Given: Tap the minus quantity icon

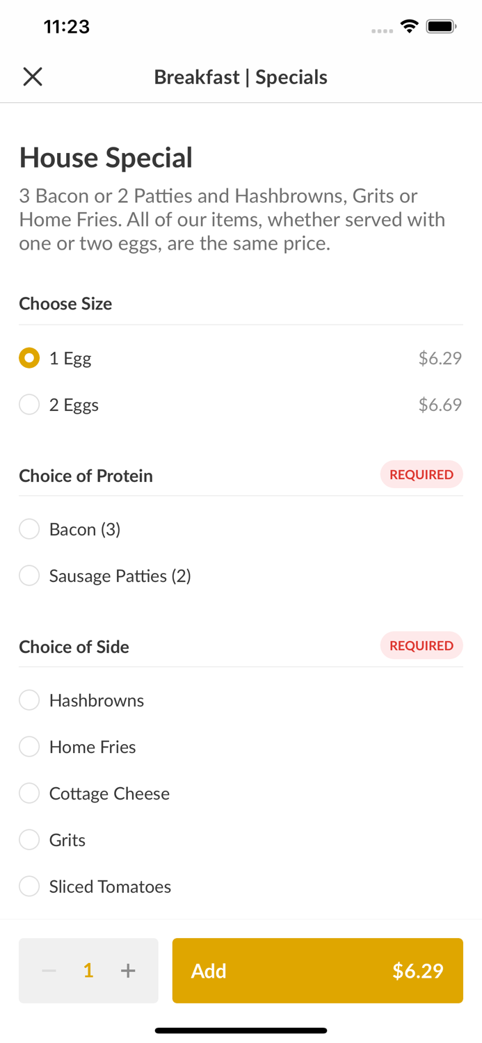Looking at the screenshot, I should (x=49, y=971).
